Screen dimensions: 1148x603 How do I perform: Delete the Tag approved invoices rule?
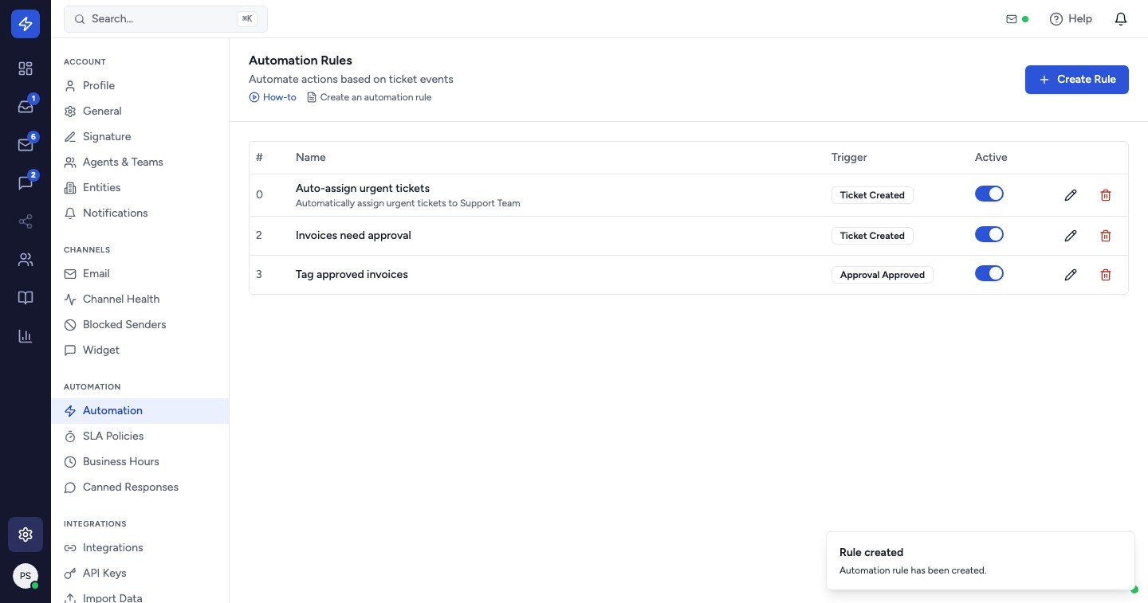[x=1106, y=275]
